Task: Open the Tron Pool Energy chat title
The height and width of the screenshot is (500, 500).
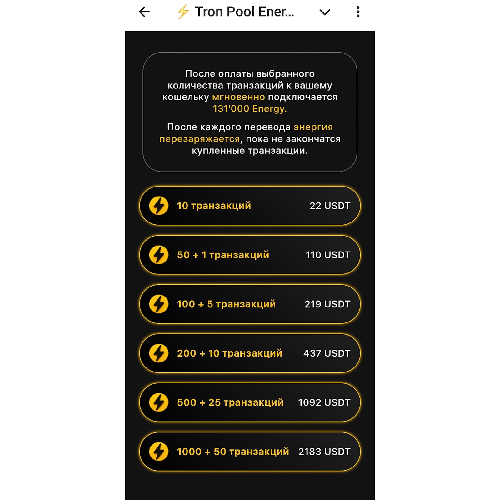Action: tap(245, 12)
